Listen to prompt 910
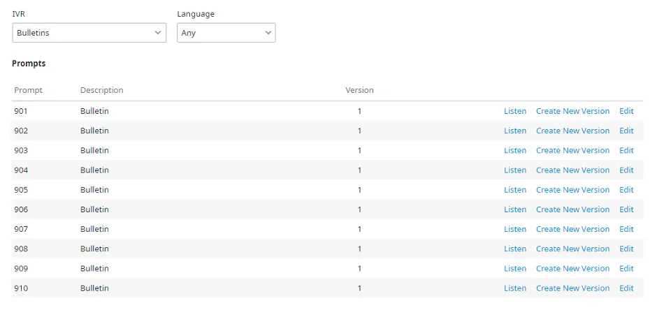Viewport: 657px width, 310px height. [x=515, y=288]
